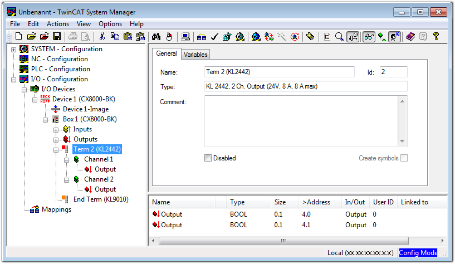Click the Choose target system computer icon
Viewport: 455px width, 264px height.
(x=185, y=37)
